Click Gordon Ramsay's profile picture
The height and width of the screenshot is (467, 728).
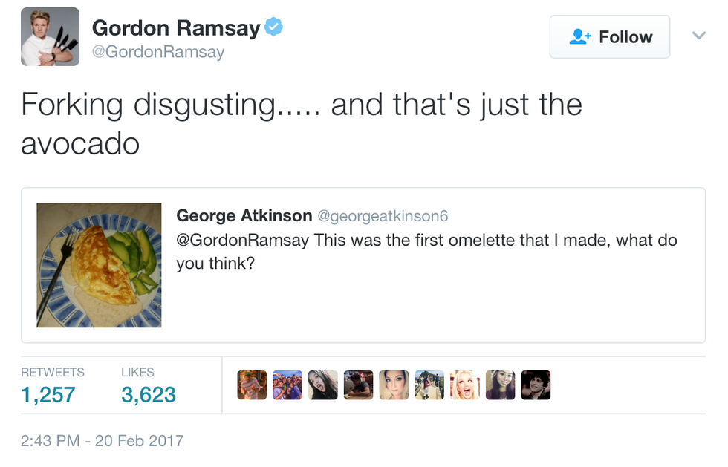50,36
